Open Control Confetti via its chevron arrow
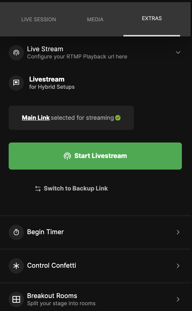Viewport: 192px width, 311px height. 178,266
